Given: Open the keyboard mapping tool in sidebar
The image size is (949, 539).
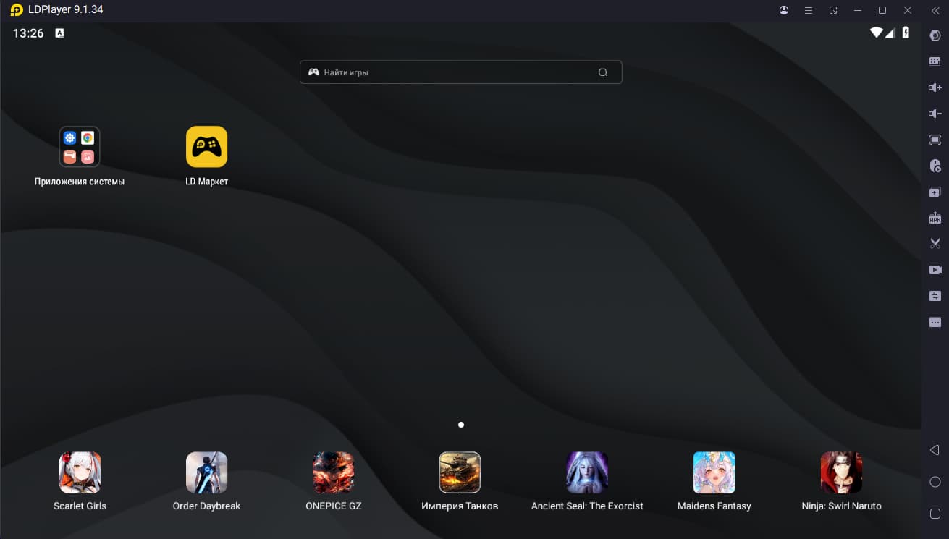Looking at the screenshot, I should point(935,61).
